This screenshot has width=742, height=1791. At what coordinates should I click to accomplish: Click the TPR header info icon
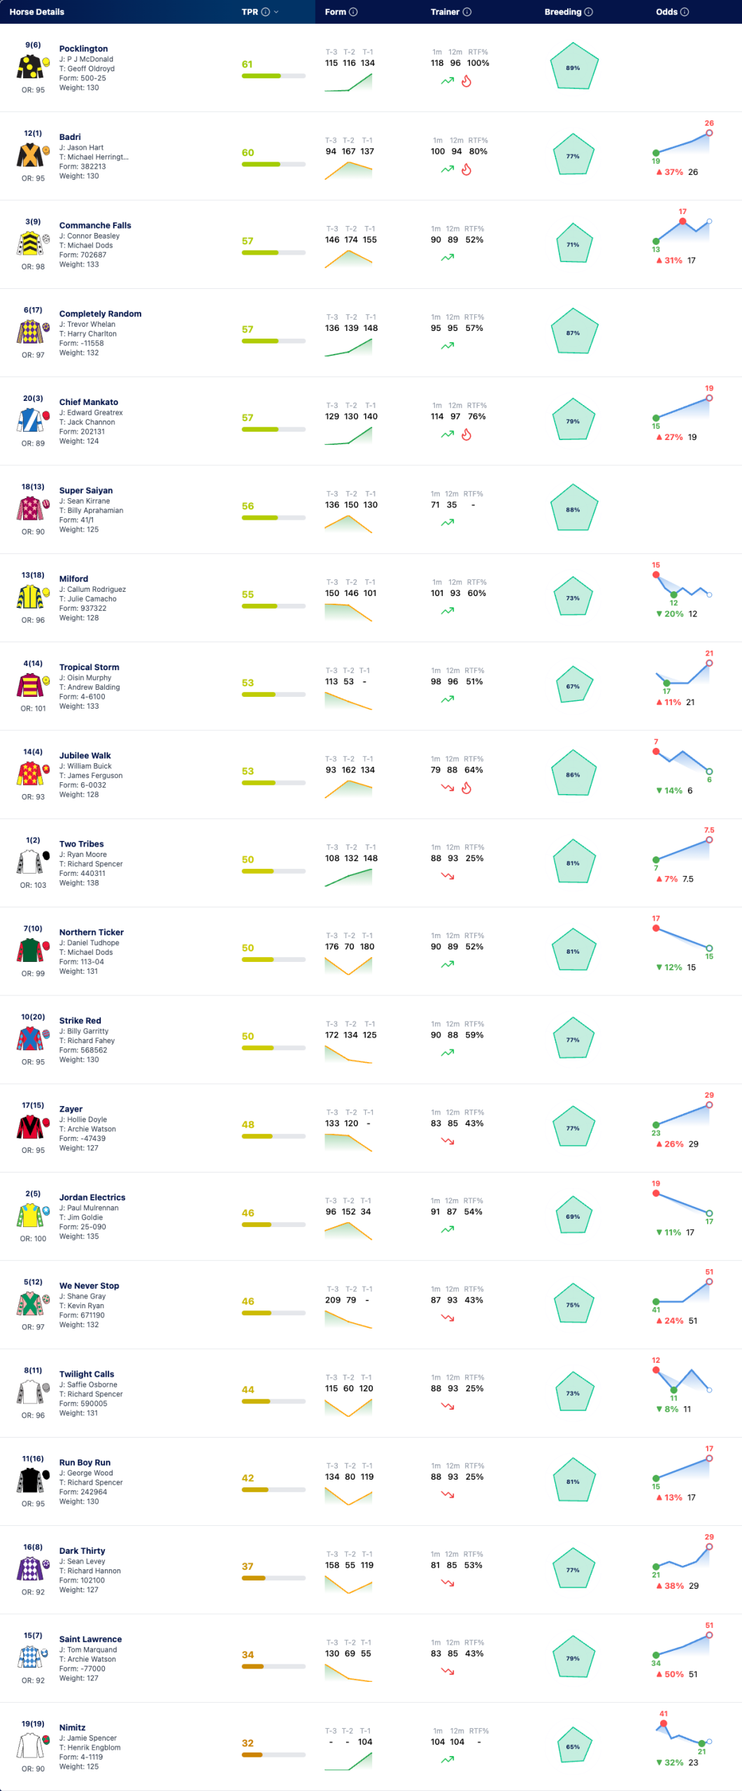(265, 12)
